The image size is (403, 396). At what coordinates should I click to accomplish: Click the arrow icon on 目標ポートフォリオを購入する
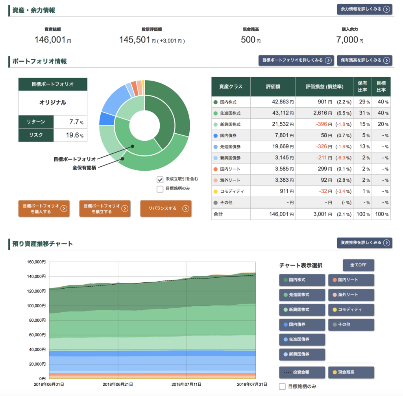tap(64, 208)
